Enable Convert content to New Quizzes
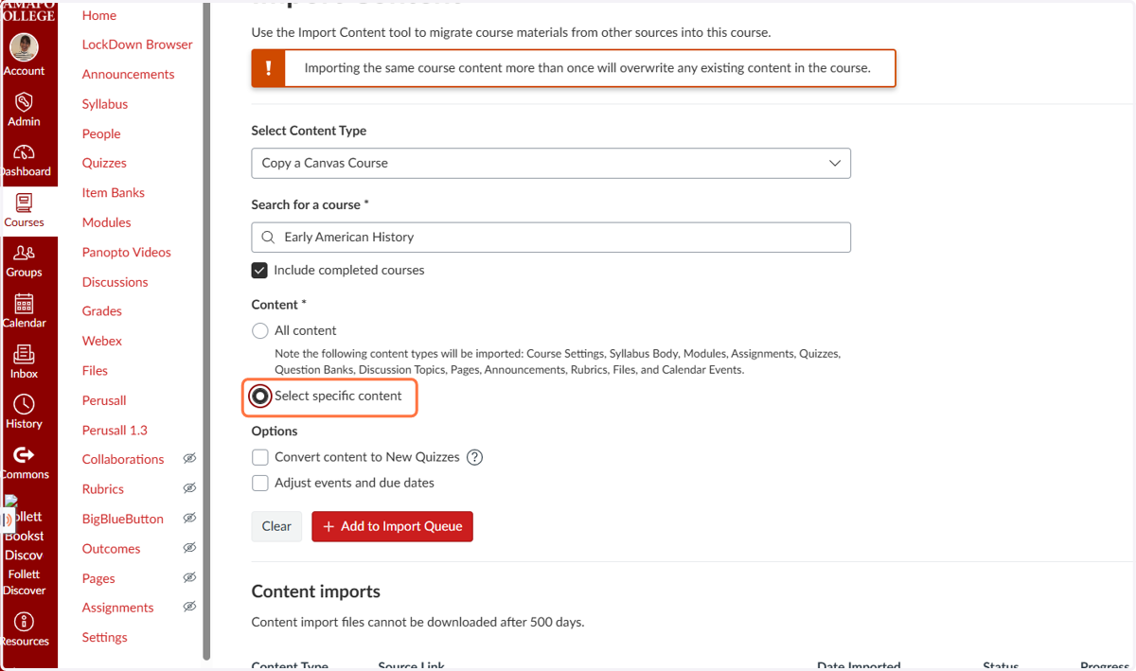 (x=259, y=457)
